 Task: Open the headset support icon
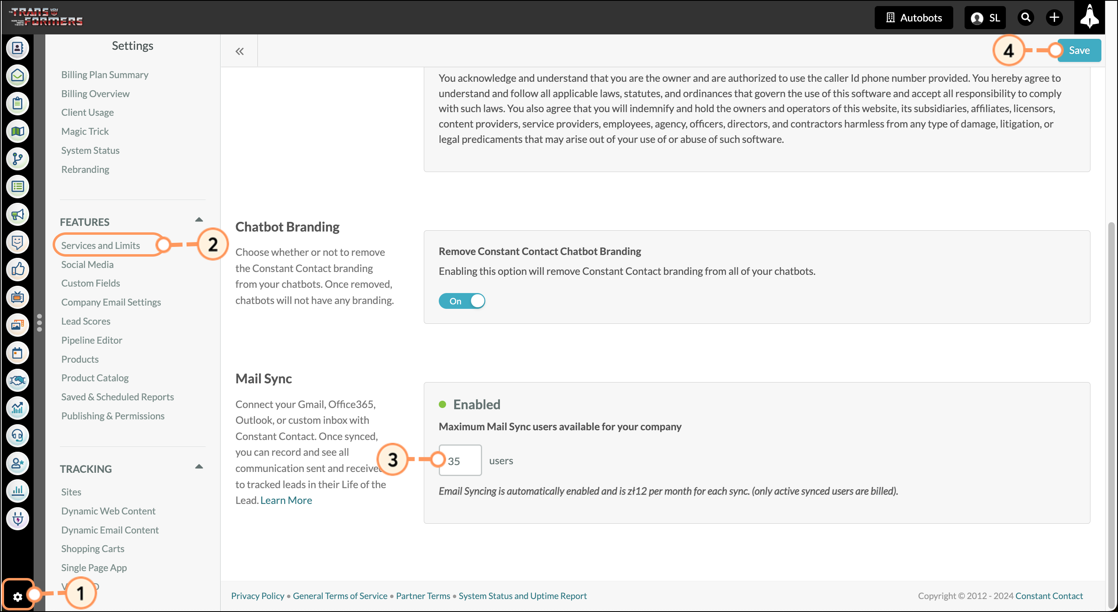tap(17, 436)
